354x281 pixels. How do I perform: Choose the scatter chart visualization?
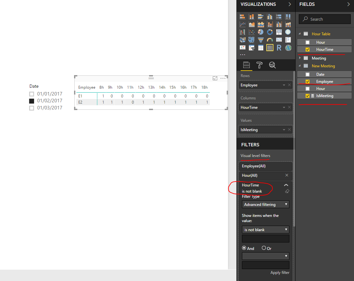pos(251,32)
